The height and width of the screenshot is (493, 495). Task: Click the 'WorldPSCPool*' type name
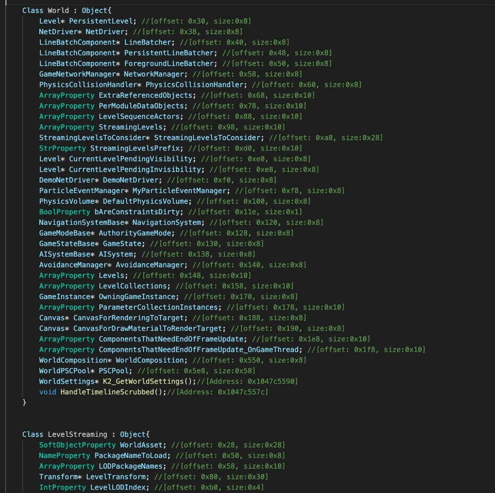[x=67, y=371]
